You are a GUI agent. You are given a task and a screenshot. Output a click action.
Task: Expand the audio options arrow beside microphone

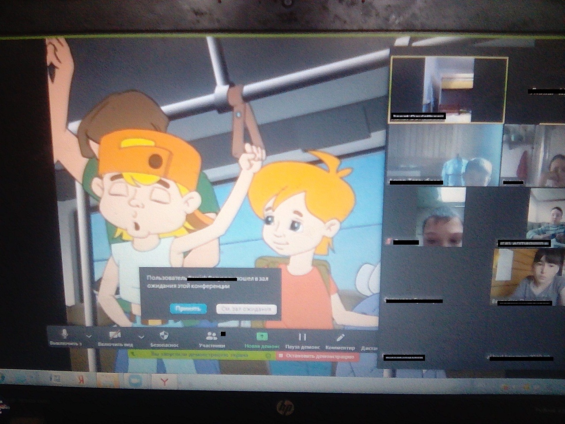coord(89,337)
